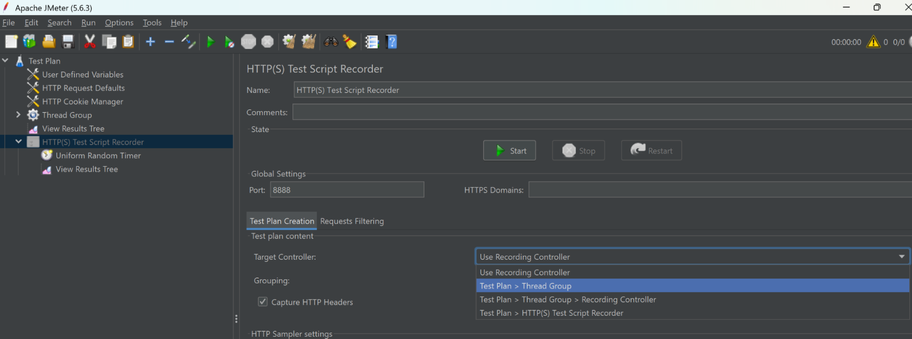Close the Target Controller dropdown arrow

902,257
